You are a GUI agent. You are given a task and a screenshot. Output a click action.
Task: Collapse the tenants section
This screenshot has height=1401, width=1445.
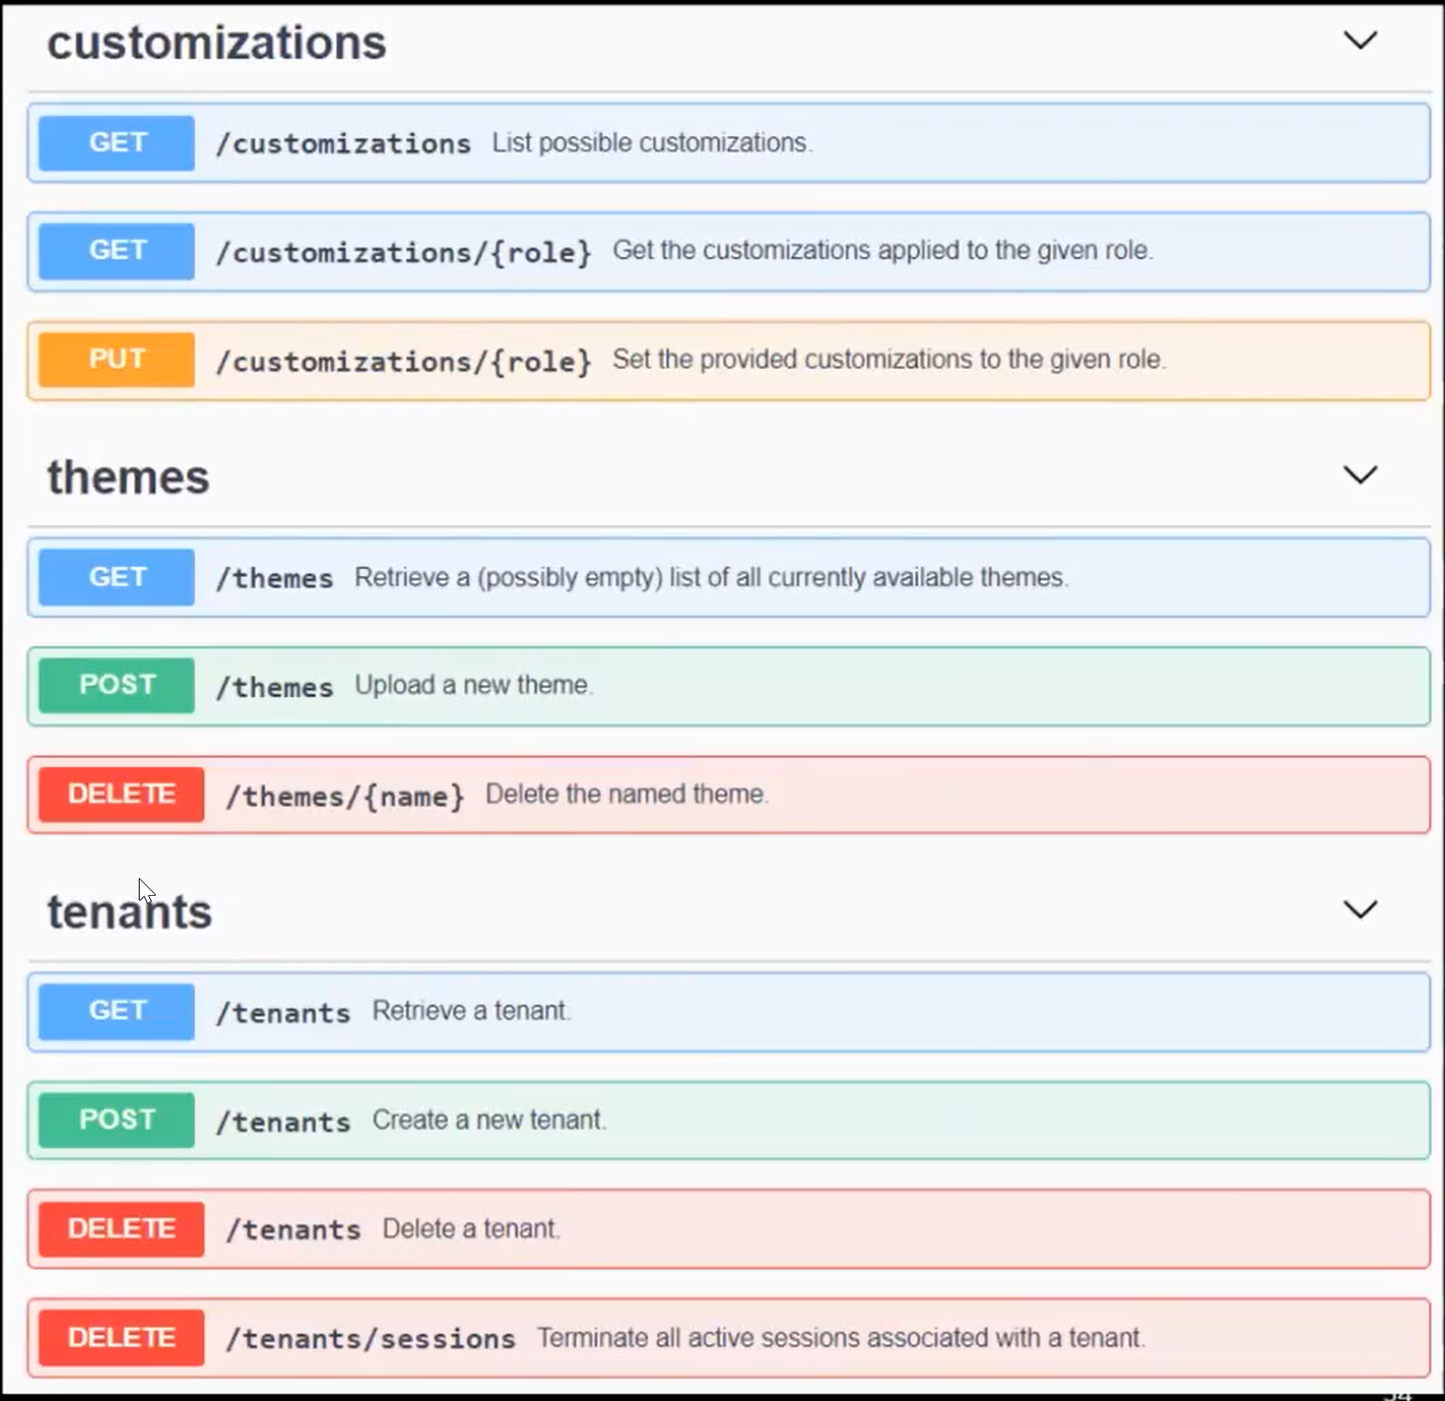pos(1360,909)
